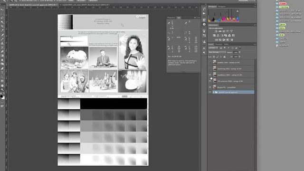Select the Original file layer thumbnail
Screen dimensions: 304x171
coord(214,87)
